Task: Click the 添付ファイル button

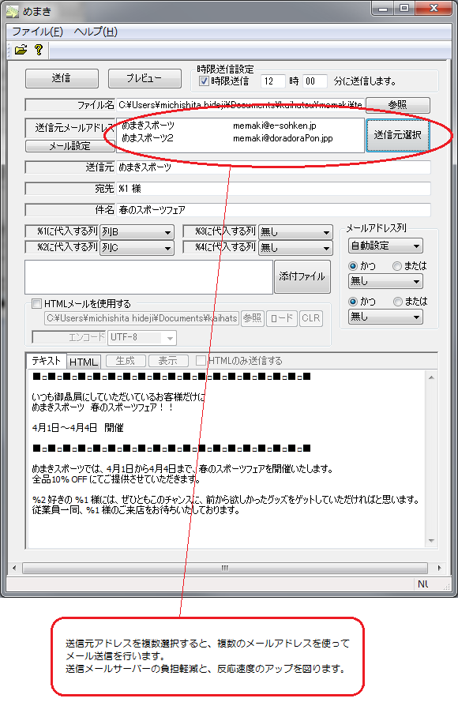Action: coord(302,276)
